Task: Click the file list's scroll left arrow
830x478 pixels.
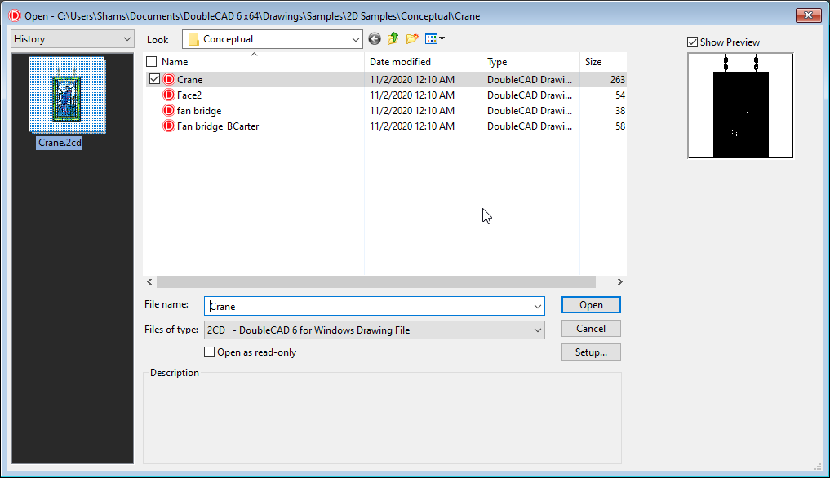Action: coord(150,281)
